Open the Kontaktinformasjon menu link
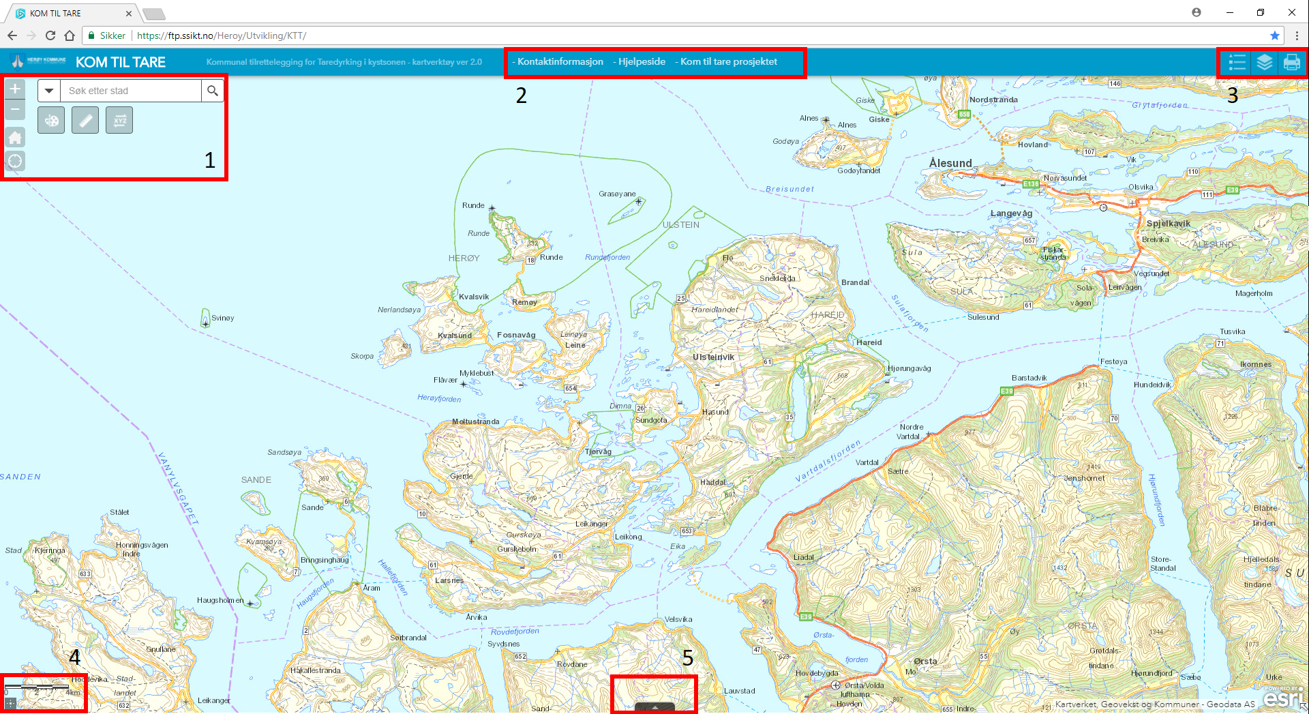This screenshot has width=1309, height=714. tap(560, 61)
